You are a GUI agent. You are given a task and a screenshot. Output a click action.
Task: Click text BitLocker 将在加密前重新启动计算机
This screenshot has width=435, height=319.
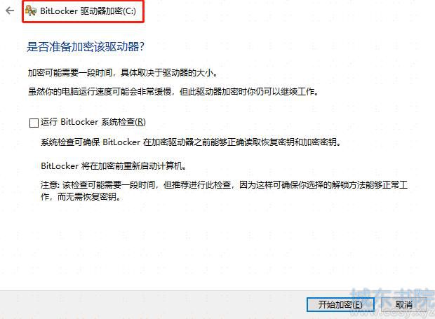click(114, 166)
